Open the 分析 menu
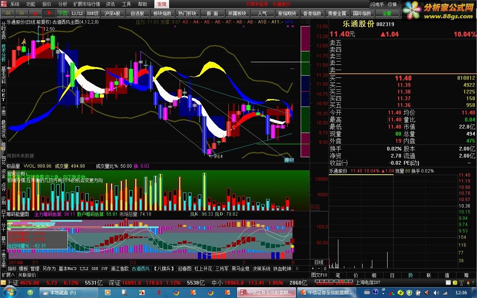 click(x=63, y=4)
